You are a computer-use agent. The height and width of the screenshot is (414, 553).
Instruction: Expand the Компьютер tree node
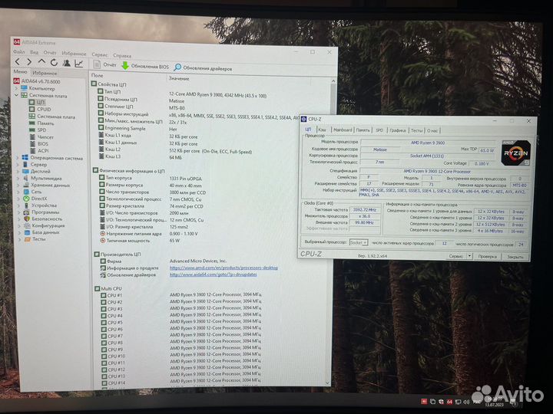(x=17, y=88)
